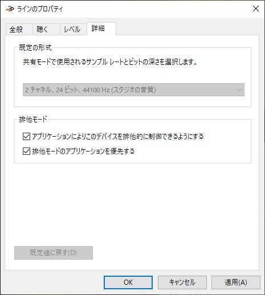Image resolution: width=265 pixels, height=295 pixels.
Task: Click the chevron arrow of the sample rate dropdown
Action: [239, 90]
